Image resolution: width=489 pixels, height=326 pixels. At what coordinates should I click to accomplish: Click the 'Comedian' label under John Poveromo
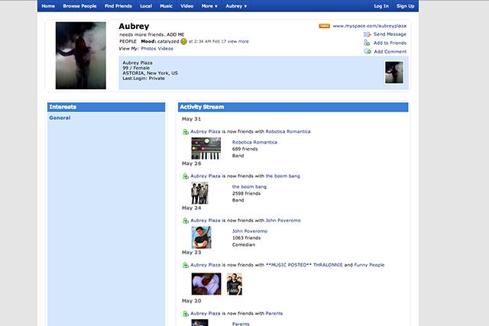coord(244,244)
